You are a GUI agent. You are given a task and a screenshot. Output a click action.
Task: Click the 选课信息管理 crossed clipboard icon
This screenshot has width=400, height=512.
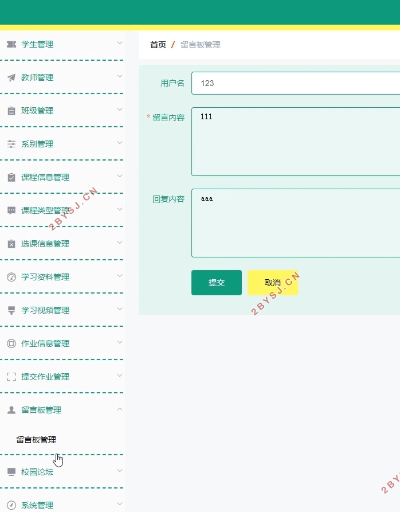click(11, 244)
